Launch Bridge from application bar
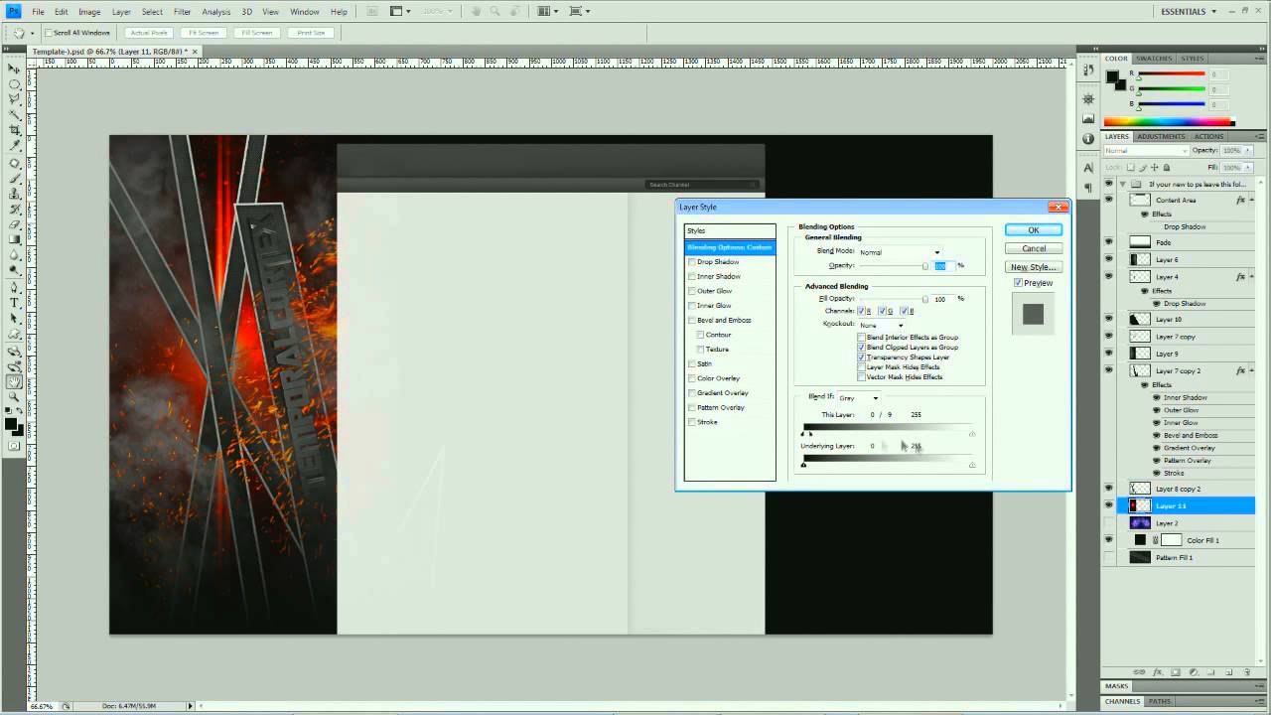The height and width of the screenshot is (715, 1271). click(370, 11)
